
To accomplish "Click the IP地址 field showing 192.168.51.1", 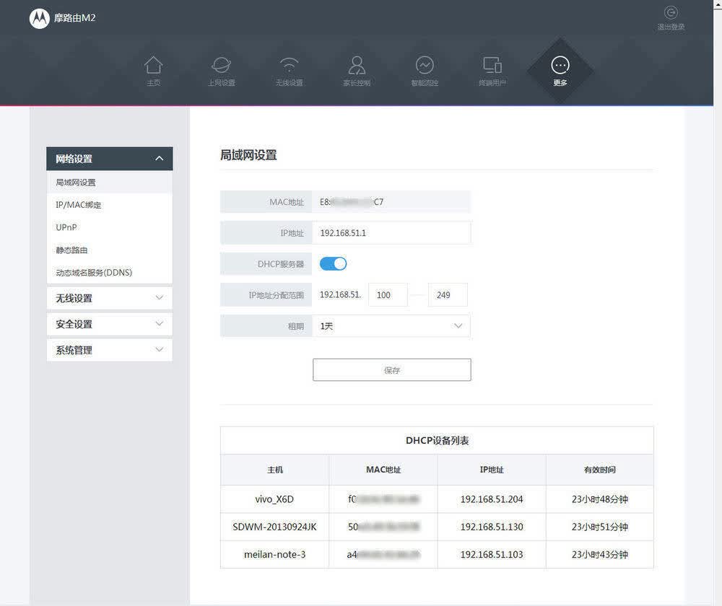I will [391, 233].
